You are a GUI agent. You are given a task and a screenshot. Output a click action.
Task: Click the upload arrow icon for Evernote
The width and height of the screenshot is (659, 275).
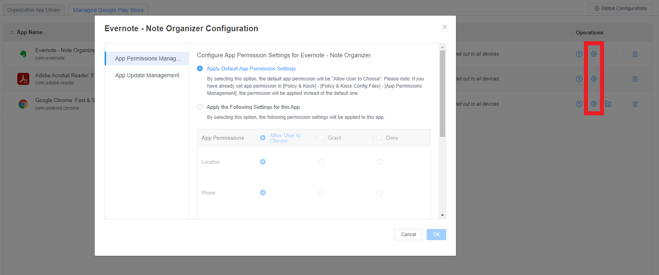click(x=579, y=54)
